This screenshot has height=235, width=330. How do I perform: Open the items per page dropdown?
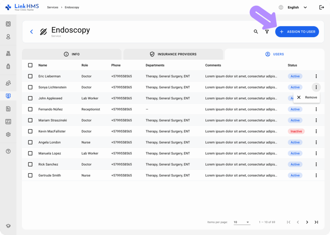click(242, 222)
